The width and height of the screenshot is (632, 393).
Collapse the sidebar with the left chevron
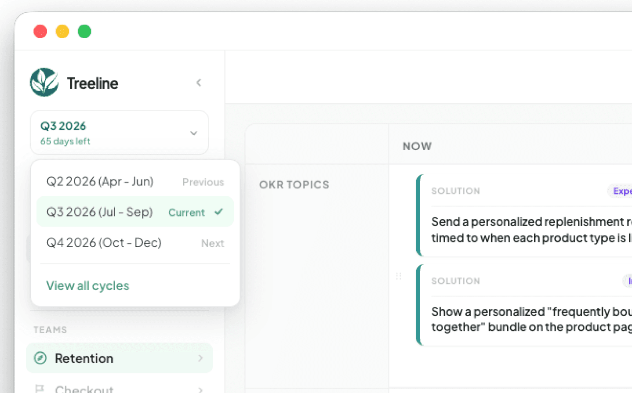(199, 83)
